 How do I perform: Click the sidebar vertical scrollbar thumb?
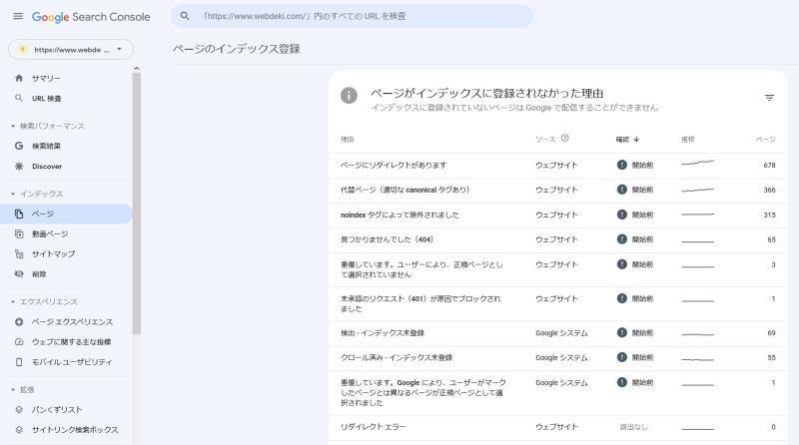tap(136, 204)
